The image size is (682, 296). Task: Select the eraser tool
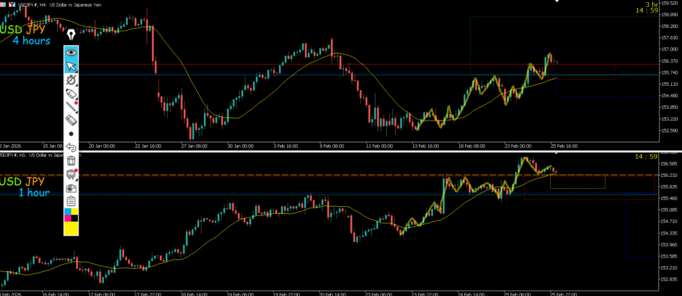click(x=71, y=120)
